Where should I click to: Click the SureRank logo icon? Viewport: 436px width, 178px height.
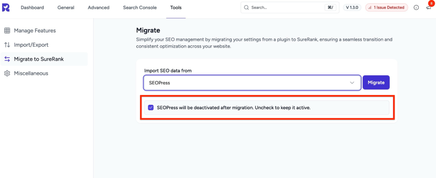[x=6, y=8]
